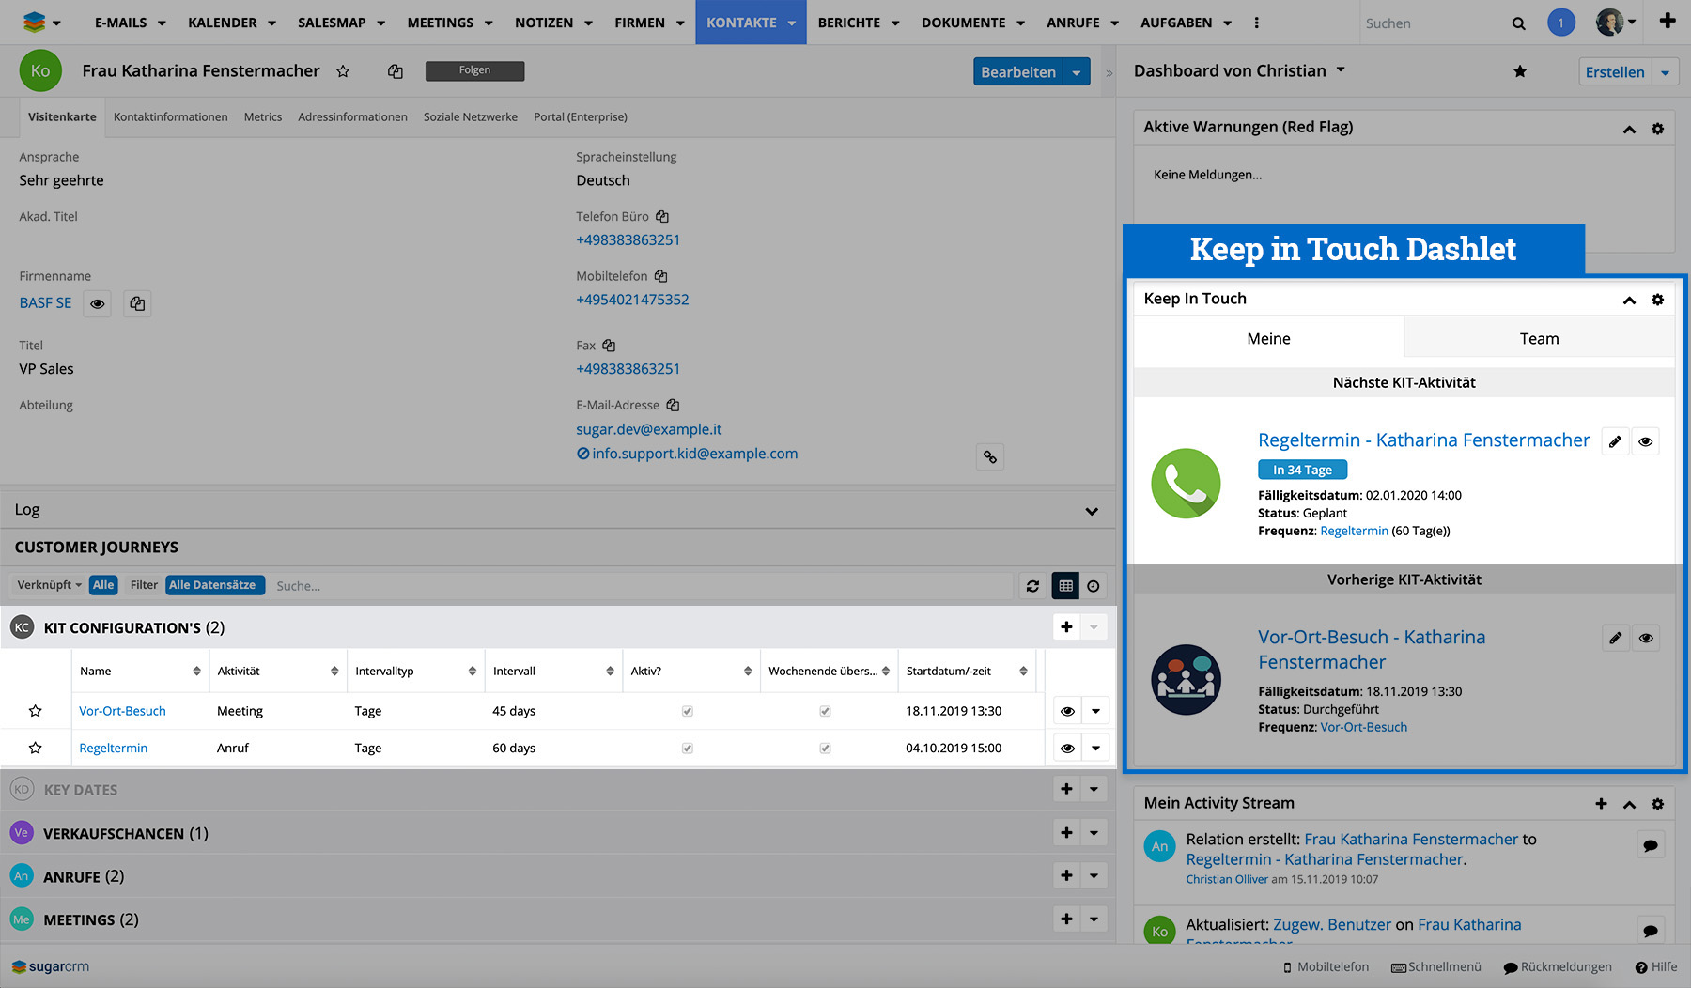Click the Folgen button

(474, 70)
